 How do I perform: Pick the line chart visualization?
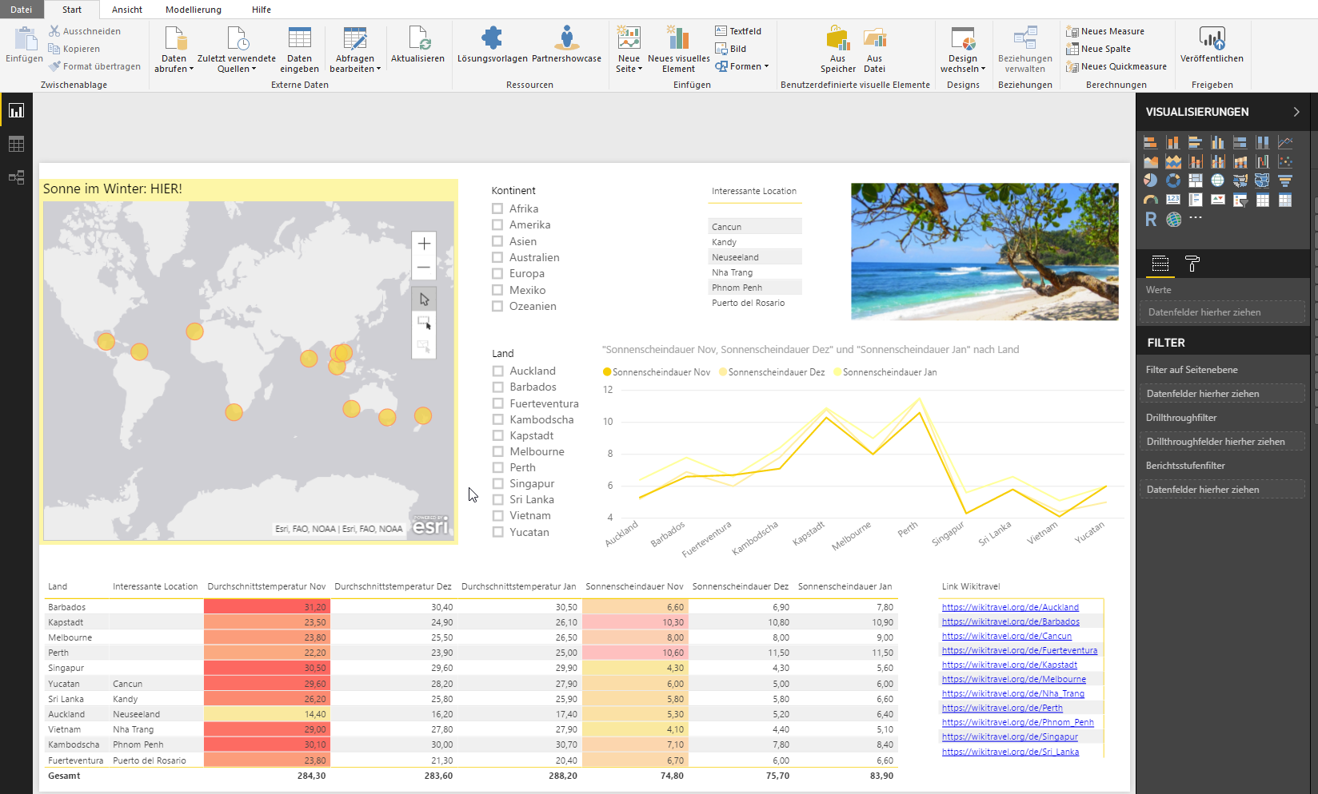pyautogui.click(x=1285, y=142)
